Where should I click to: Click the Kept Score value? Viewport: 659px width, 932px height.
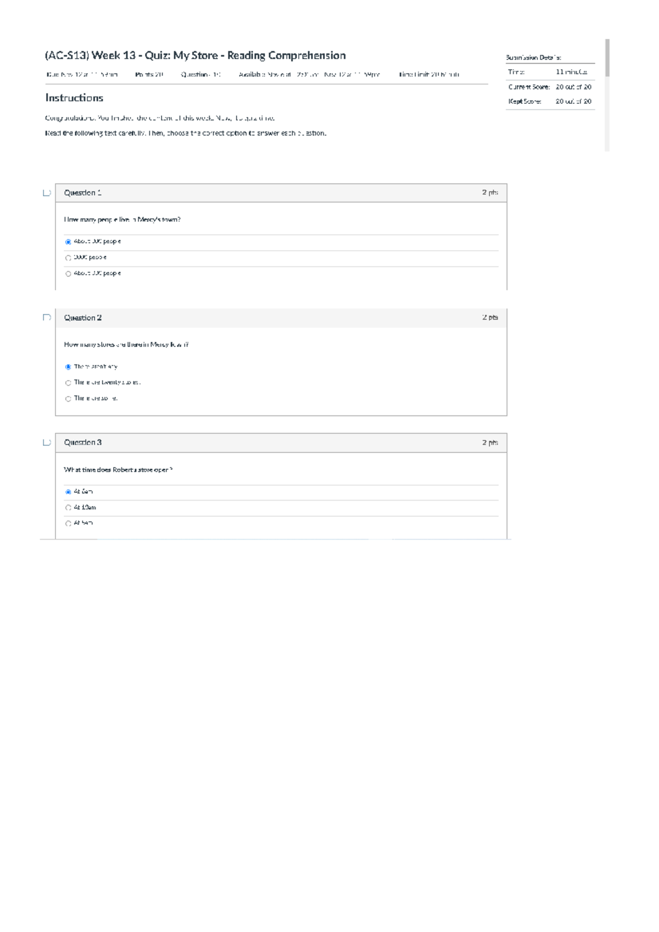573,102
